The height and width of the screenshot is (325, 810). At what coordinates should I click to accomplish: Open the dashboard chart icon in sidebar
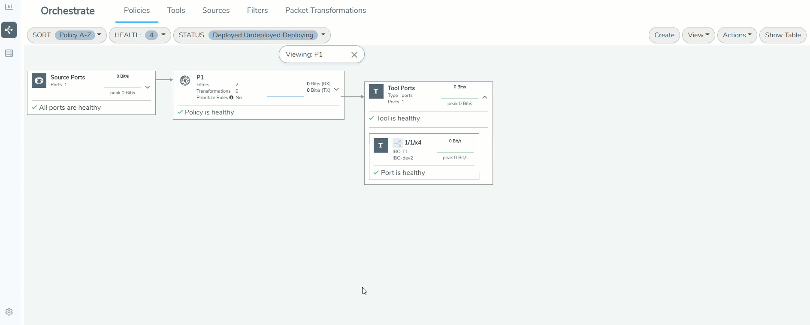pyautogui.click(x=9, y=7)
